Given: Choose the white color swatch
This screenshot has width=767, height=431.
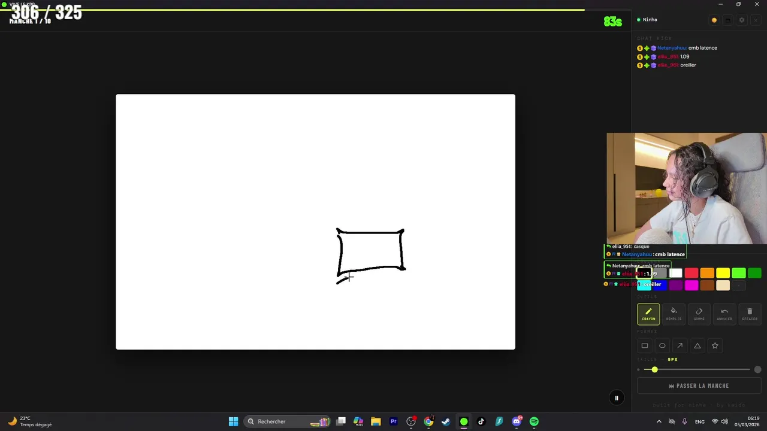Looking at the screenshot, I should click(676, 274).
